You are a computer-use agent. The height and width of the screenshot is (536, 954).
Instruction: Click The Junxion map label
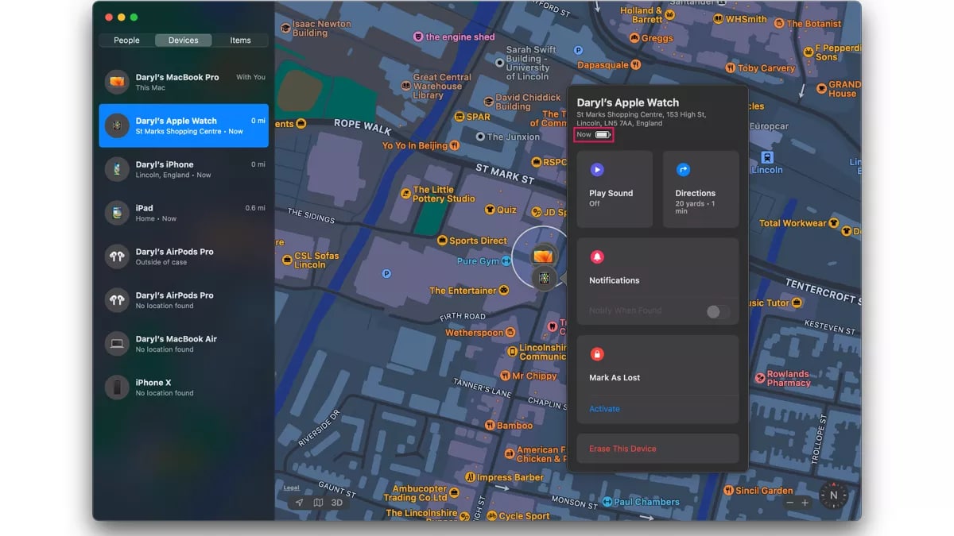point(514,137)
